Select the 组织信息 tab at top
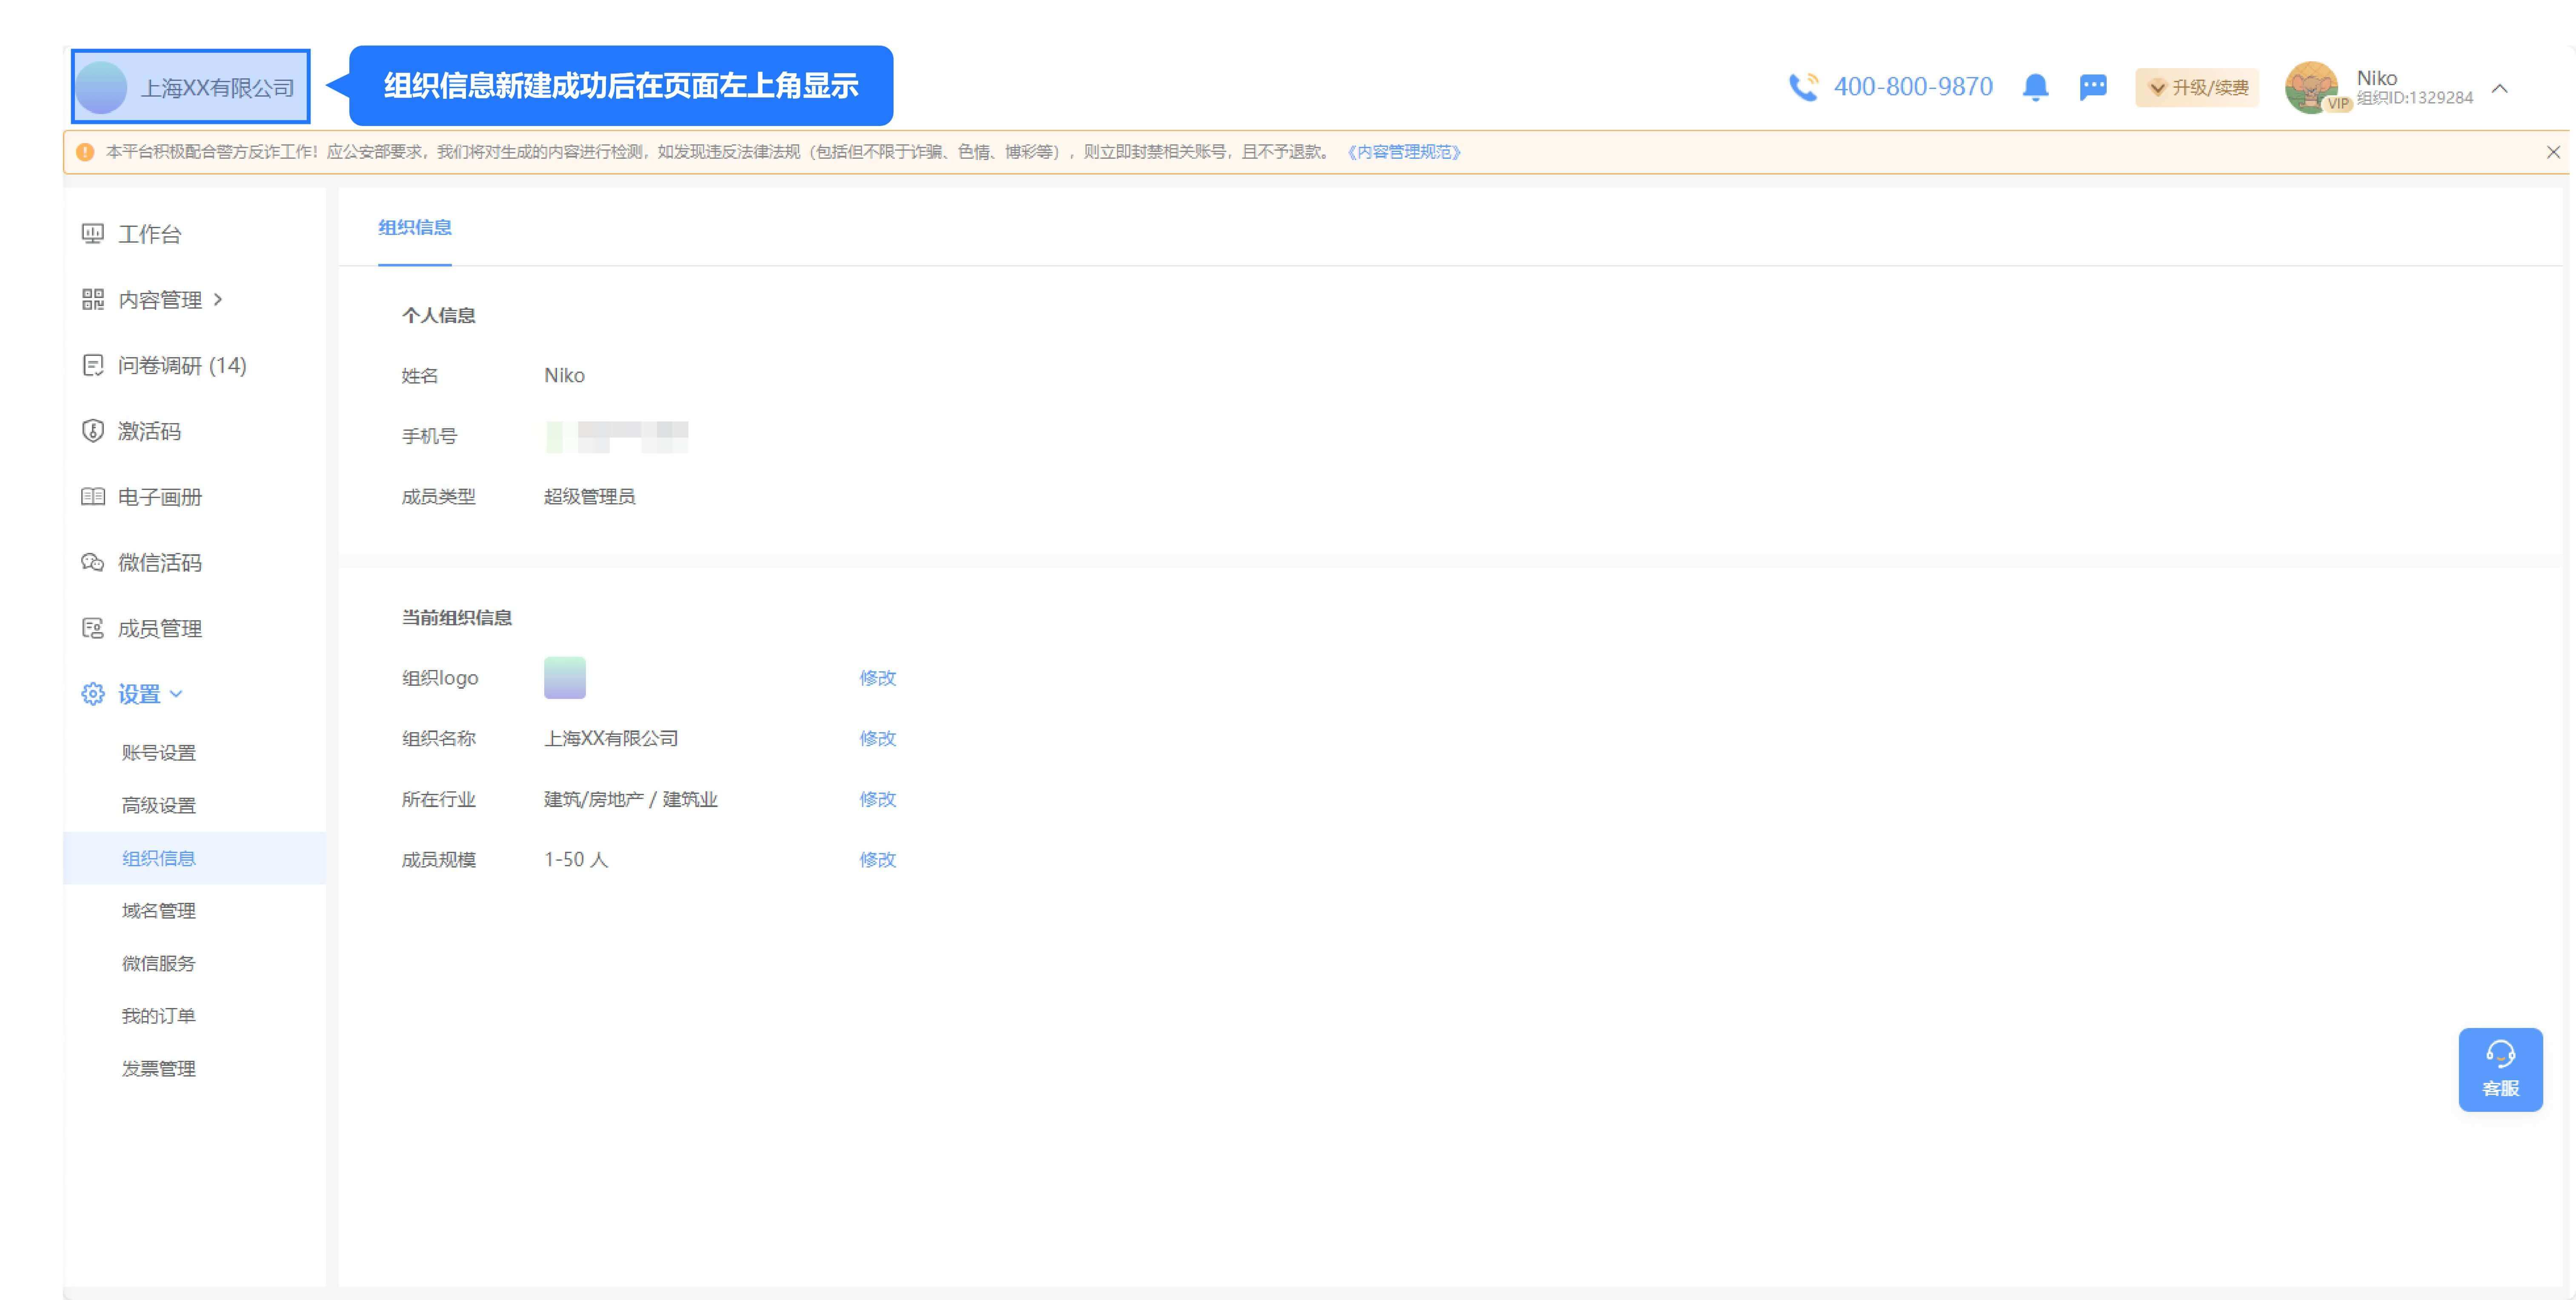Image resolution: width=2576 pixels, height=1300 pixels. point(414,228)
